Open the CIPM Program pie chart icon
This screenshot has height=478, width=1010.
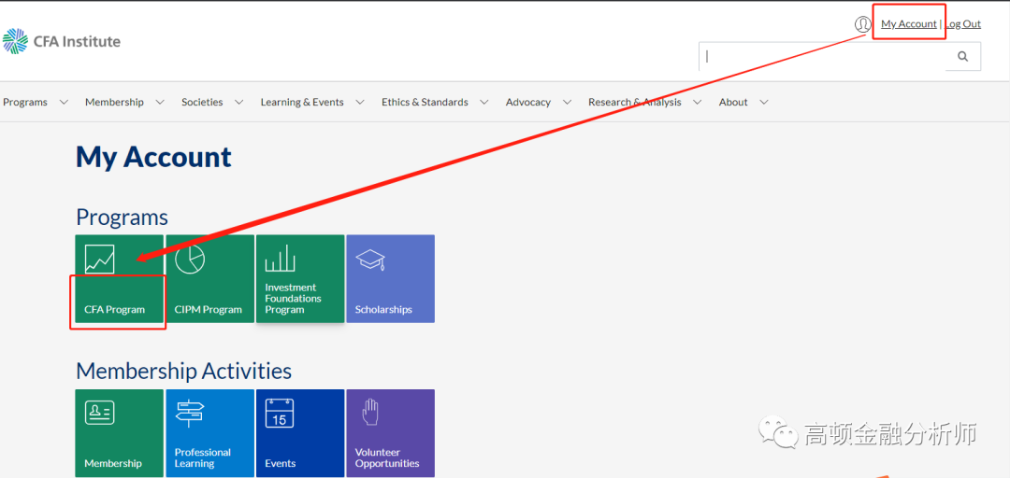click(x=190, y=260)
